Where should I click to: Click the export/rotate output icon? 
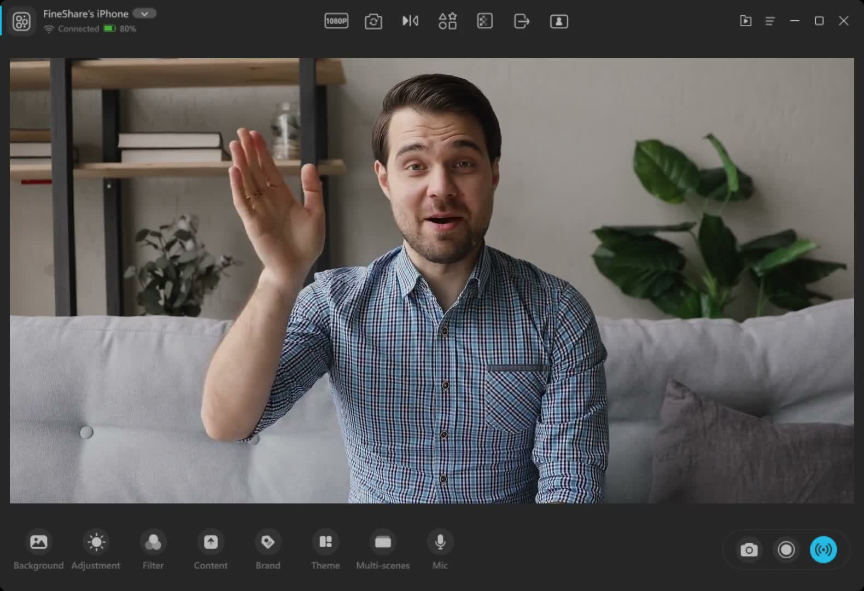[x=522, y=21]
